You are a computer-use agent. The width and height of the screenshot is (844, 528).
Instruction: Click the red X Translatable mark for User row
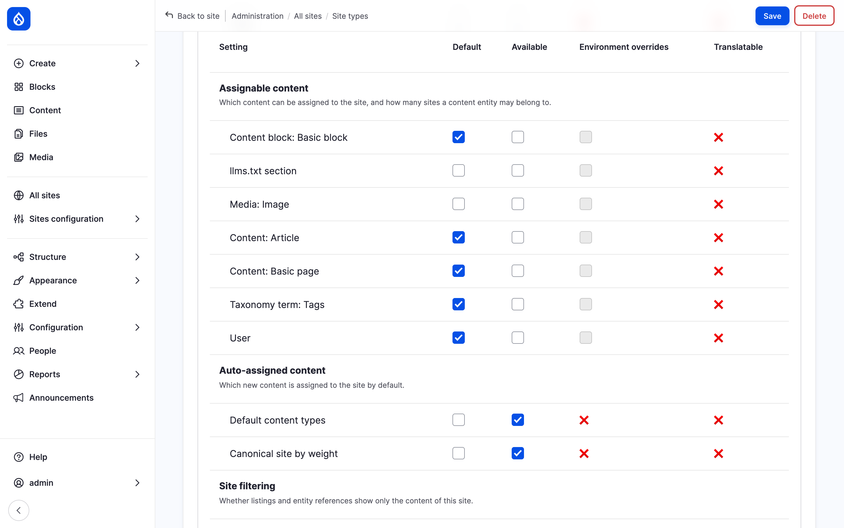tap(719, 338)
